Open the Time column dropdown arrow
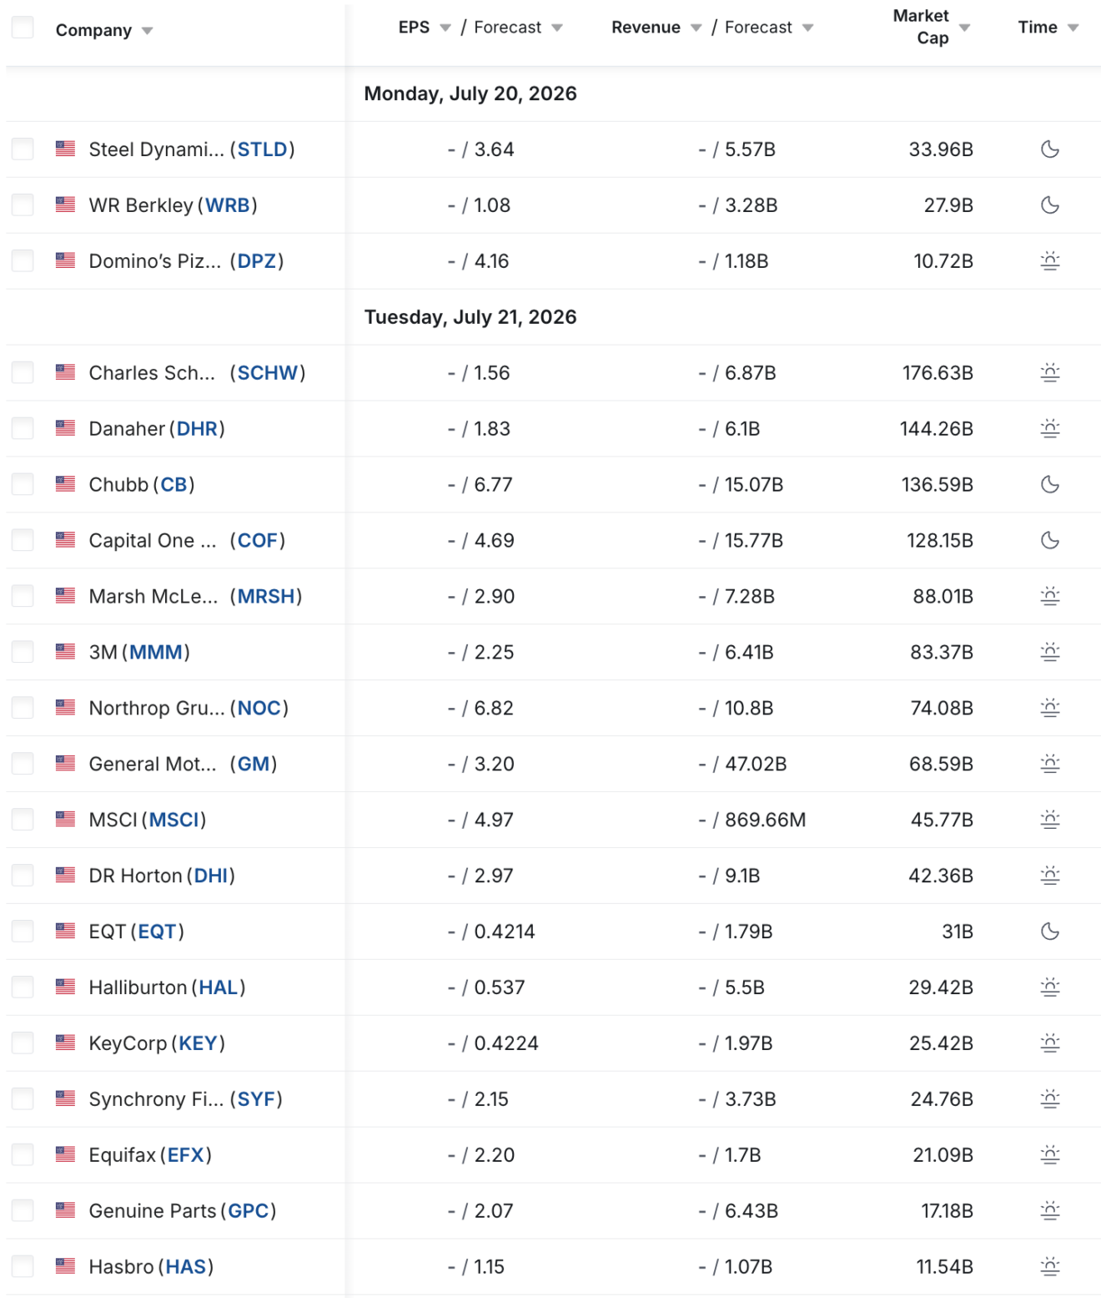1101x1298 pixels. 1073,28
